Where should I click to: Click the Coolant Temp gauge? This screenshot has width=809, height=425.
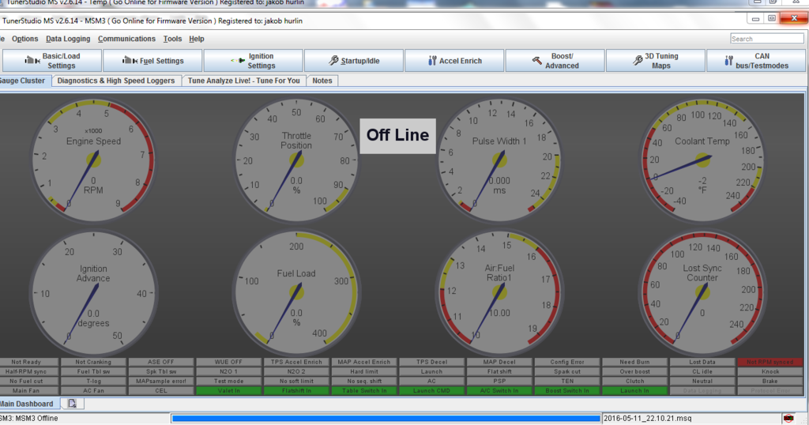click(702, 160)
